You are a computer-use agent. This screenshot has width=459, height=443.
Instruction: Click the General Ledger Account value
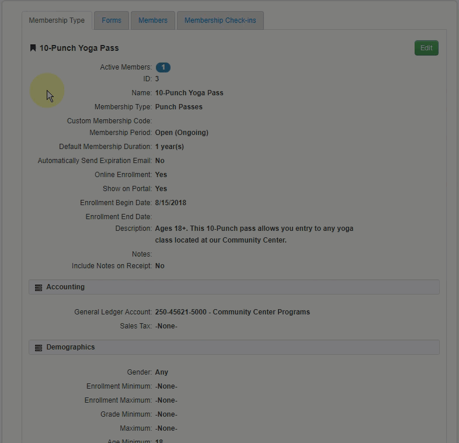(232, 312)
